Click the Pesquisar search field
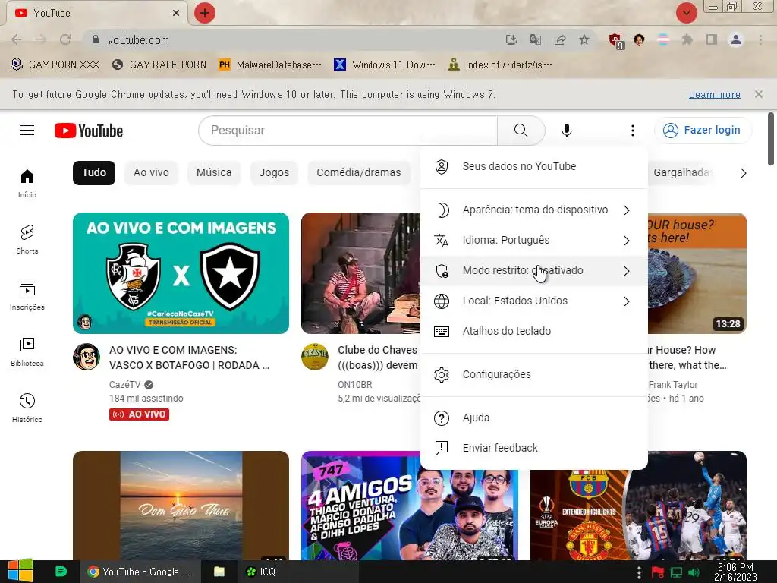The image size is (777, 583). [348, 131]
